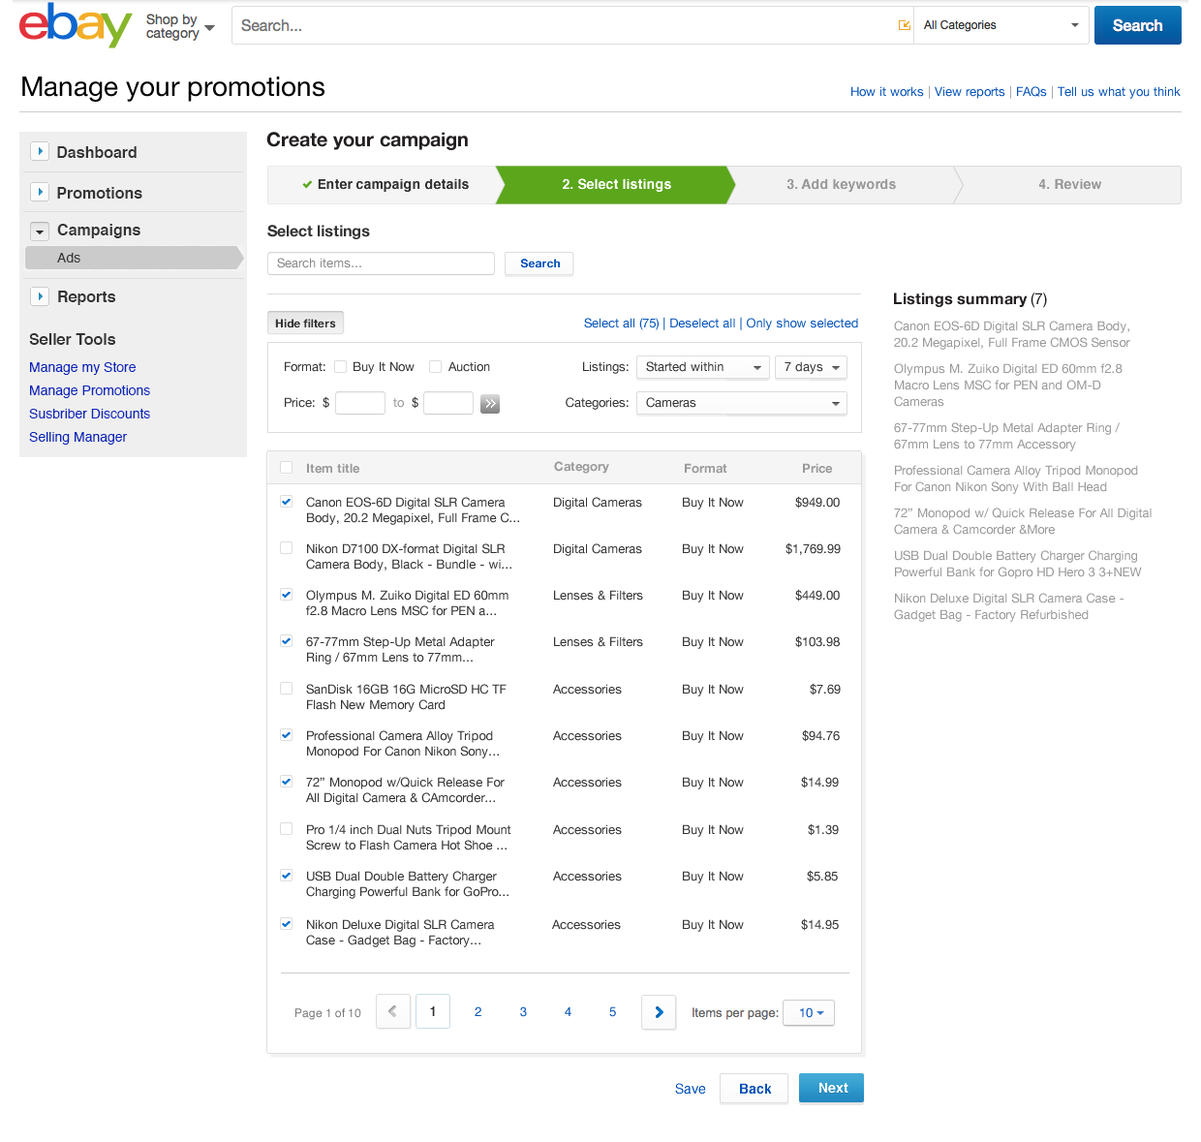This screenshot has width=1201, height=1142.
Task: Open the Ads item under Campaigns
Action: 69,258
